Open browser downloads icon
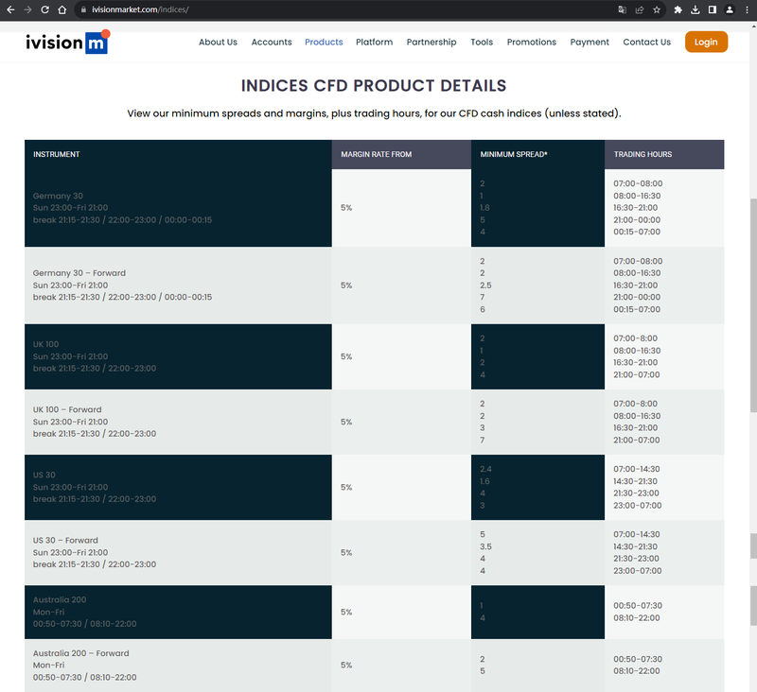The height and width of the screenshot is (692, 757). [695, 9]
